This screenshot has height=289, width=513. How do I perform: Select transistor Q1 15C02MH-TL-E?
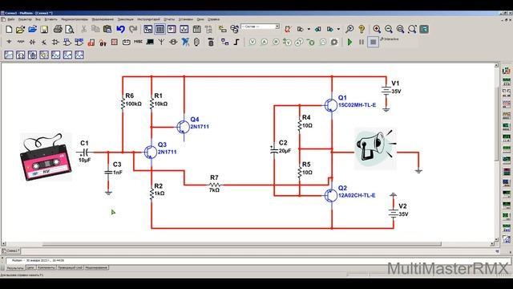point(331,105)
